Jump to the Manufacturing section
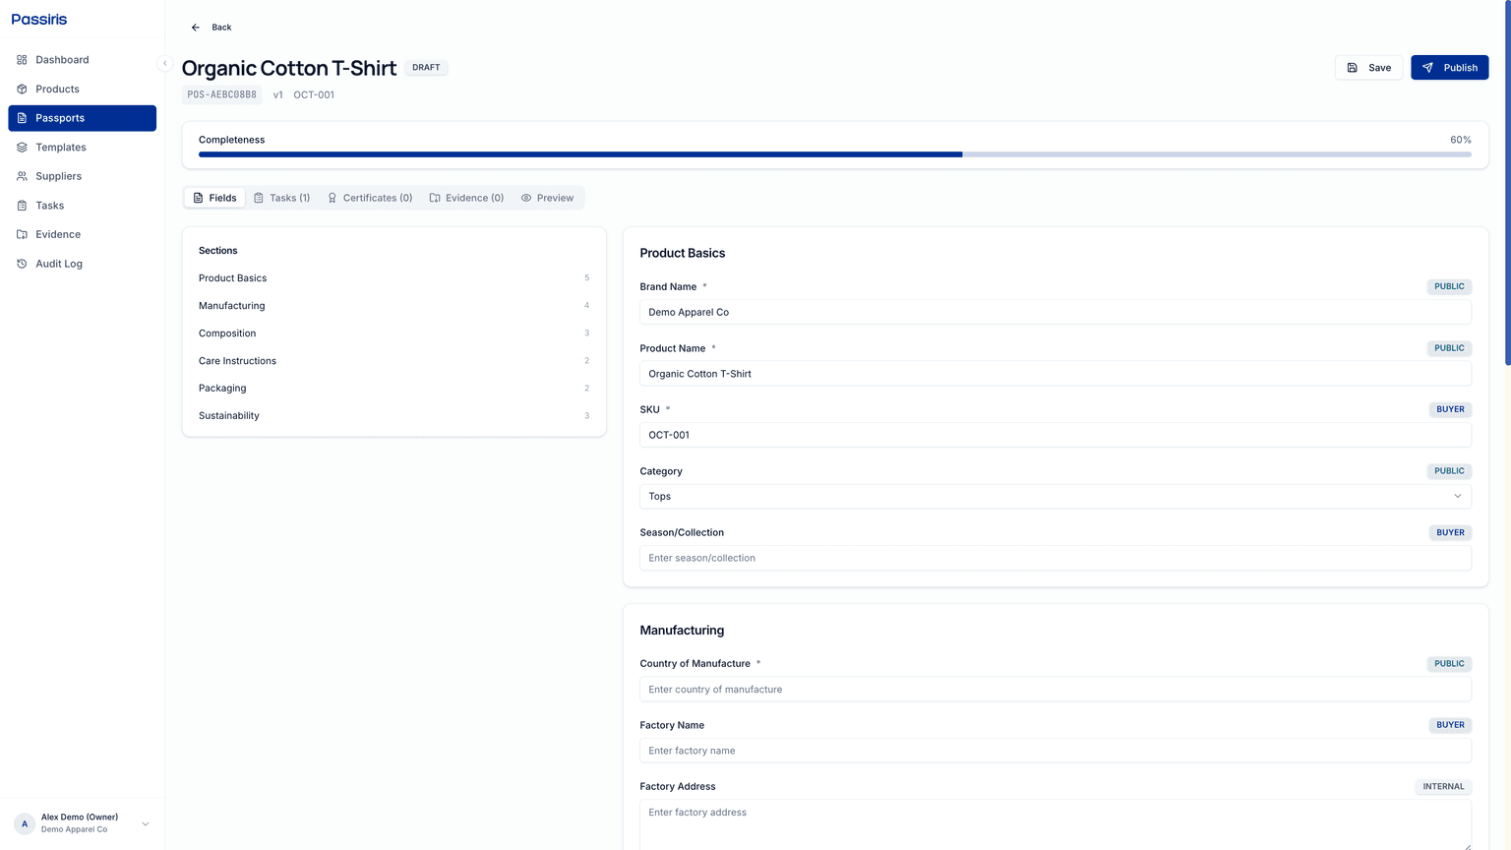1511x850 pixels. 231,306
